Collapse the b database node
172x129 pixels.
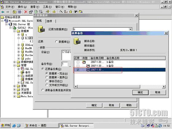point(18,38)
